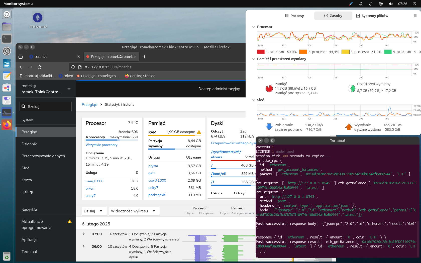Image resolution: width=421 pixels, height=263 pixels.
Task: Open packagekit service link
Action: tap(157, 195)
